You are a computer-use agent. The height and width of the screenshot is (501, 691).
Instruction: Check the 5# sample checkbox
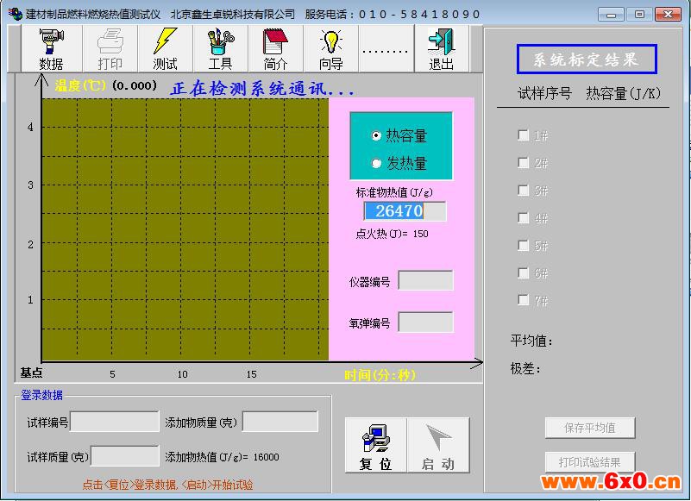pyautogui.click(x=523, y=246)
